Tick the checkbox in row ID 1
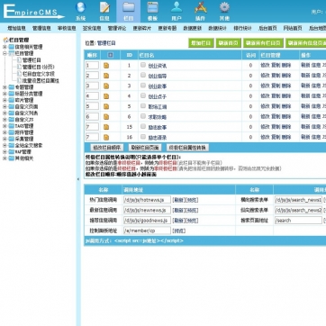 coord(143,65)
